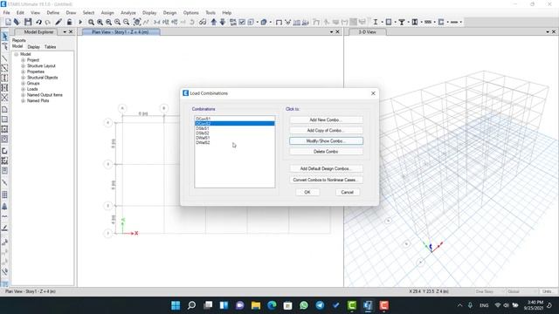Open the Model Explorer panel dropdown arrow

point(65,32)
